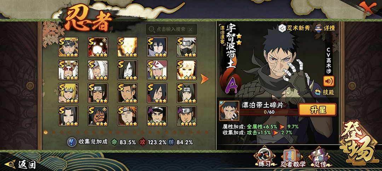Click the 漂泊带土碎片 fragment icon
The width and height of the screenshot is (382, 171).
tap(229, 111)
